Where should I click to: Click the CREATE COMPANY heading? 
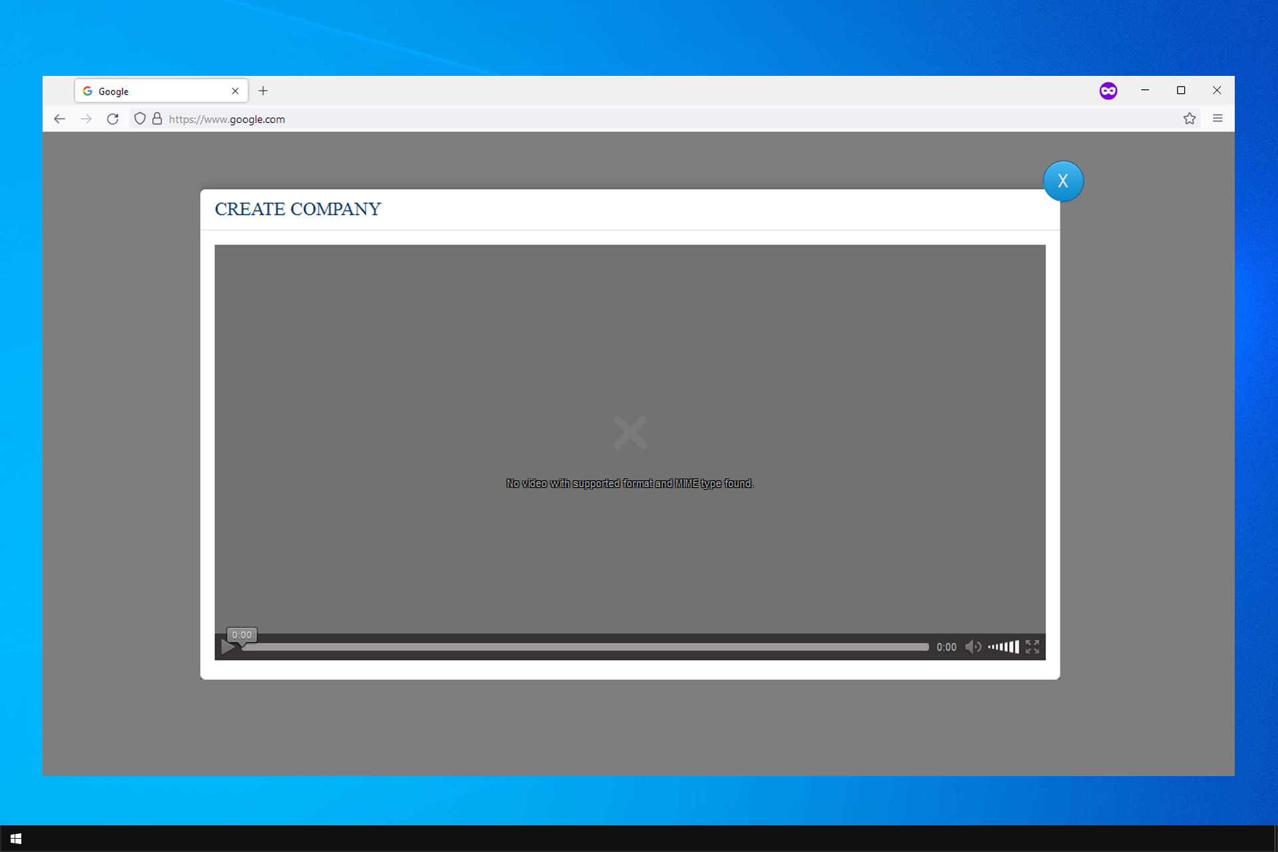298,209
